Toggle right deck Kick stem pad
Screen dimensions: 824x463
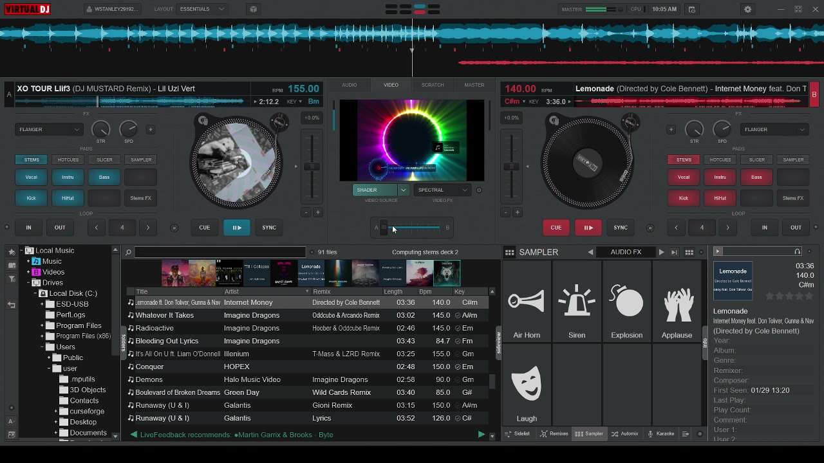coord(684,198)
